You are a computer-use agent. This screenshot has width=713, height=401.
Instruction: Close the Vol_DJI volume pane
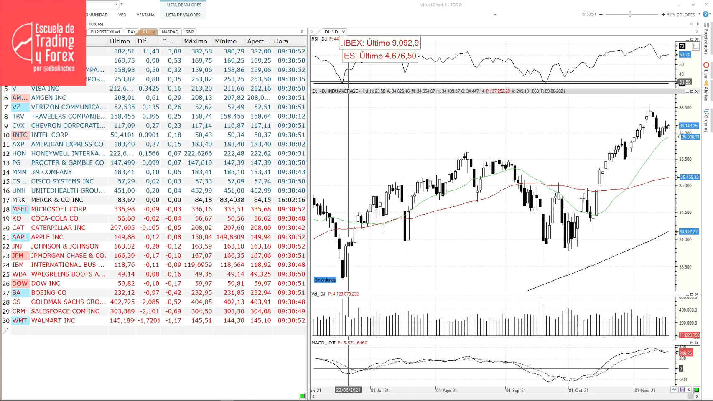tap(697, 294)
